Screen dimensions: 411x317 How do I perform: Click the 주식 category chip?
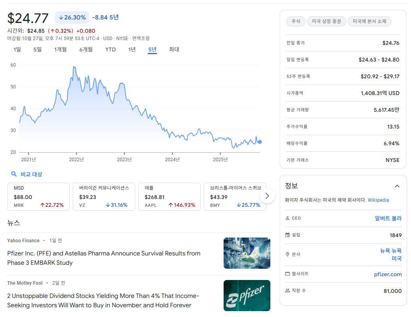coord(296,21)
